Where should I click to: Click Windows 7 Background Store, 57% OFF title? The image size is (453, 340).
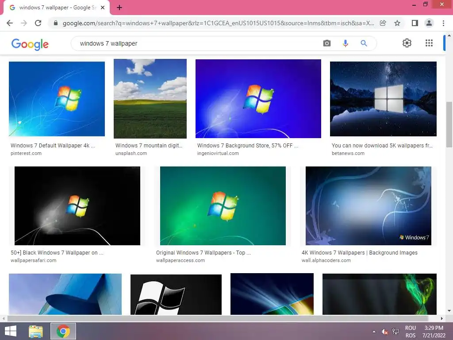(248, 145)
